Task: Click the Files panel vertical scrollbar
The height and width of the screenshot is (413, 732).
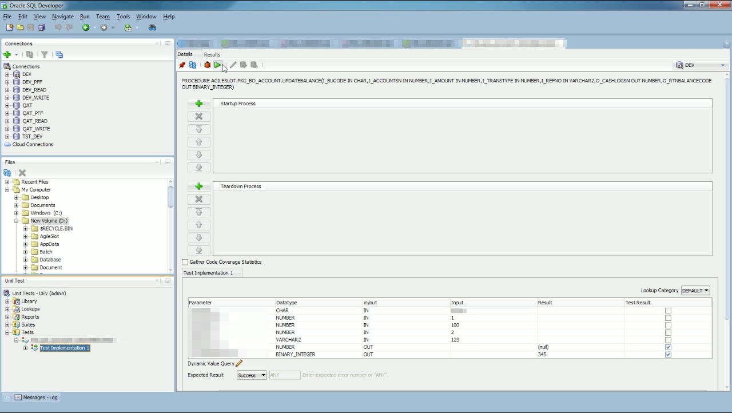Action: (x=170, y=226)
